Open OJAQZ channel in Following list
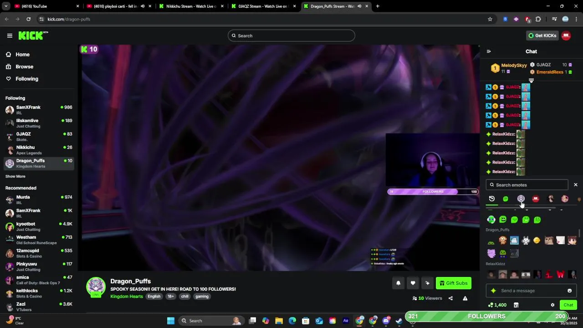583x328 pixels. 39,137
